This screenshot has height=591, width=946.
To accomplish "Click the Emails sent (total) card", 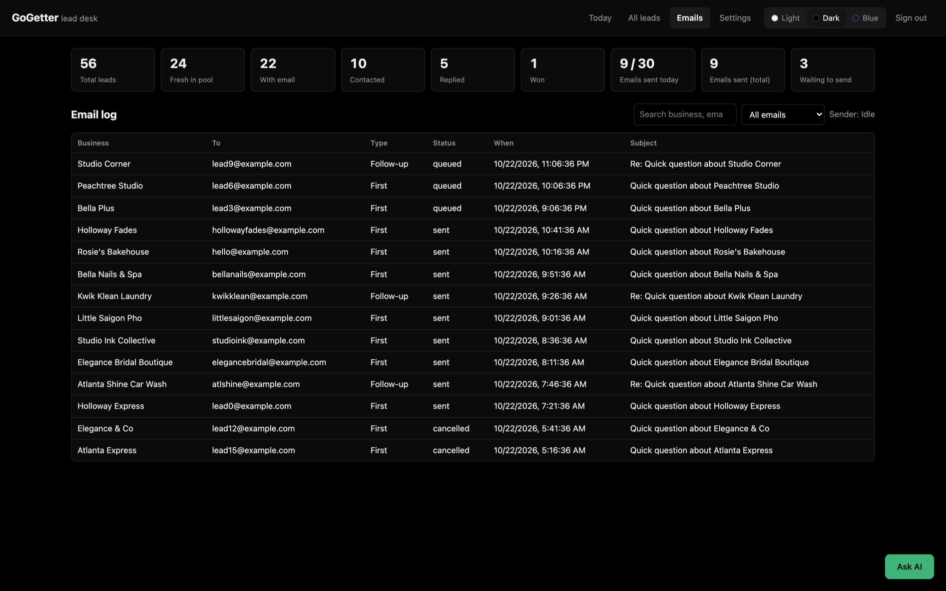I will coord(743,70).
